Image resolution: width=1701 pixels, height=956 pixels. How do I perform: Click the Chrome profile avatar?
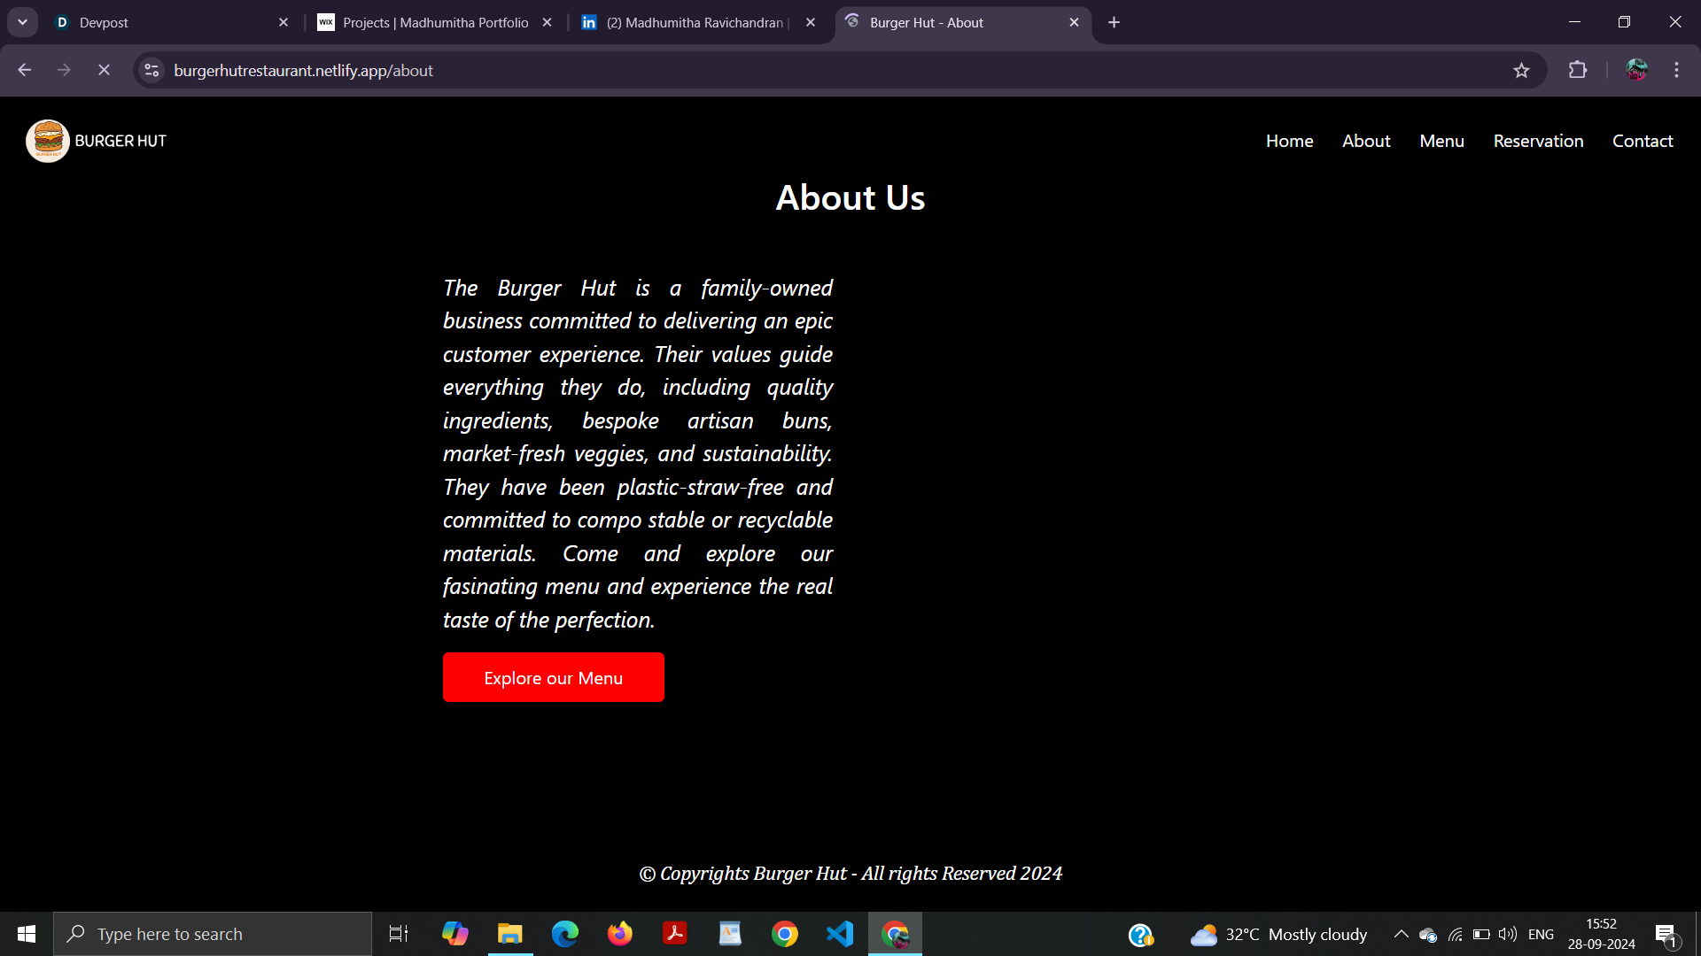click(x=1636, y=70)
